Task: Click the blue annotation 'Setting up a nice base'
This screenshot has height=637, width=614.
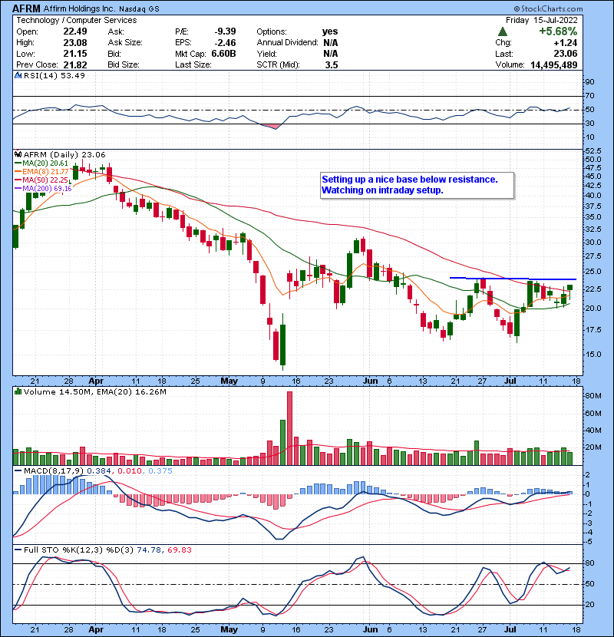Action: click(417, 185)
